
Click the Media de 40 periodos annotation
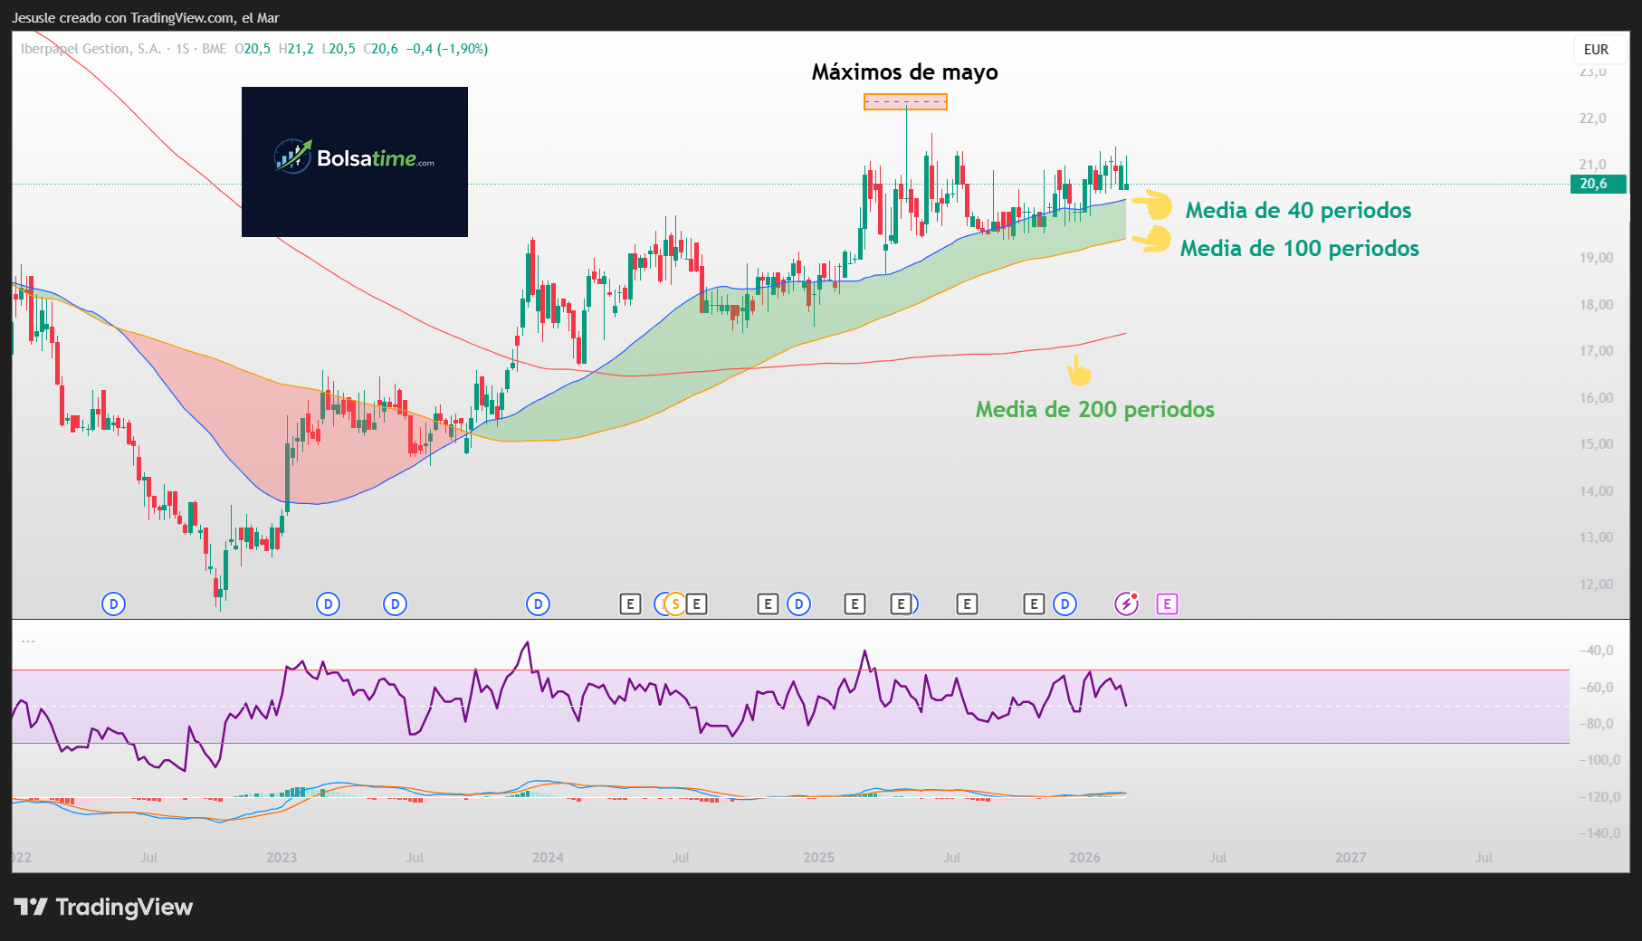[1298, 210]
